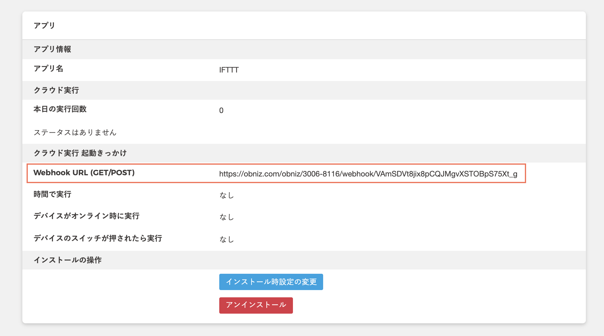Click the アプリ情報 section header

coord(52,49)
